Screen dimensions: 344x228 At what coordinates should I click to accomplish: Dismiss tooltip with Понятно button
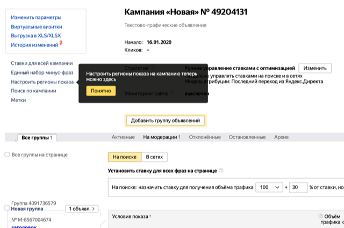tap(101, 91)
